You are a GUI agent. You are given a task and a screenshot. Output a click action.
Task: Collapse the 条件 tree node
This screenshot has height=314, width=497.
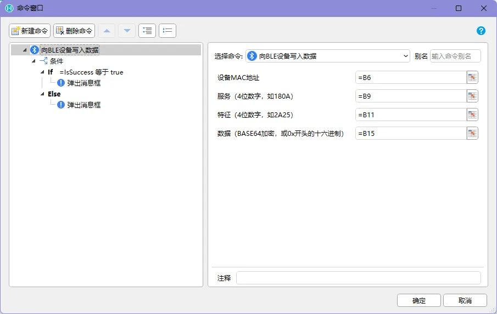(33, 61)
